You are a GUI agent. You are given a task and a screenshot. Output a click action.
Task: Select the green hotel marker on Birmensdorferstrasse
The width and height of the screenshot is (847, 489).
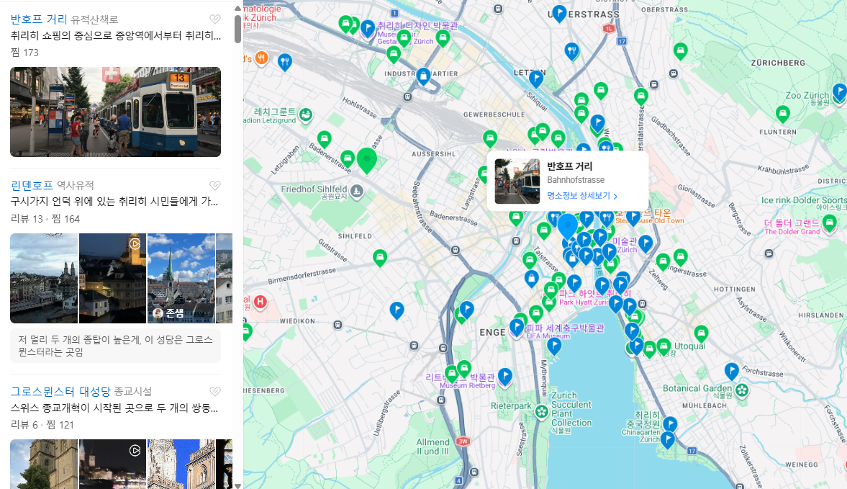click(380, 258)
